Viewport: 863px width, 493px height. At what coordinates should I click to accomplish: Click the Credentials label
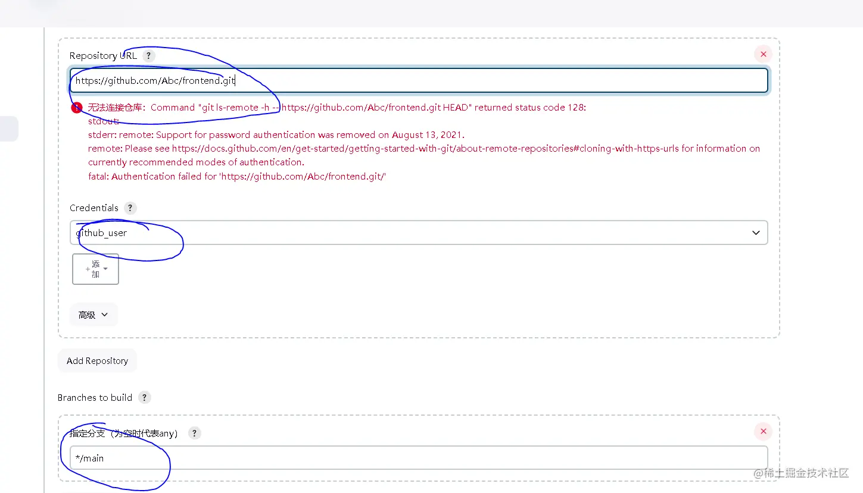tap(94, 208)
